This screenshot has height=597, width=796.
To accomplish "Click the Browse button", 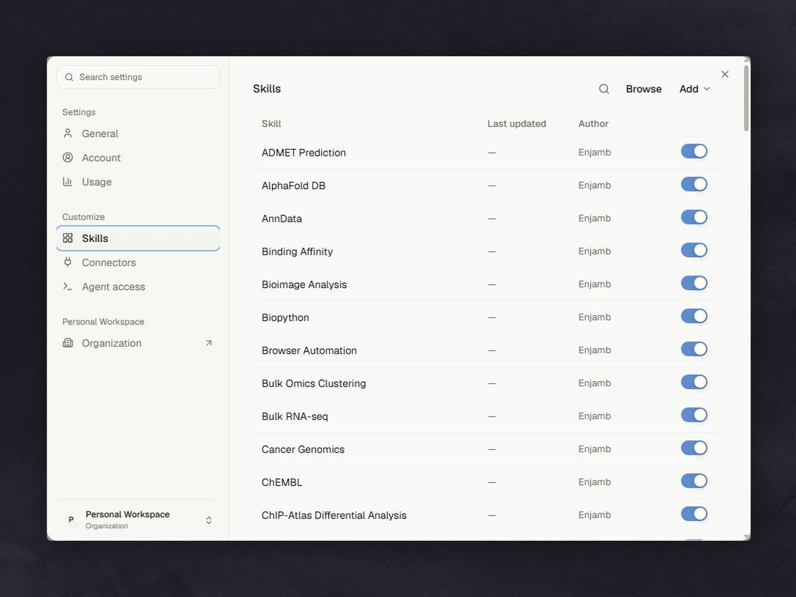I will tap(643, 89).
